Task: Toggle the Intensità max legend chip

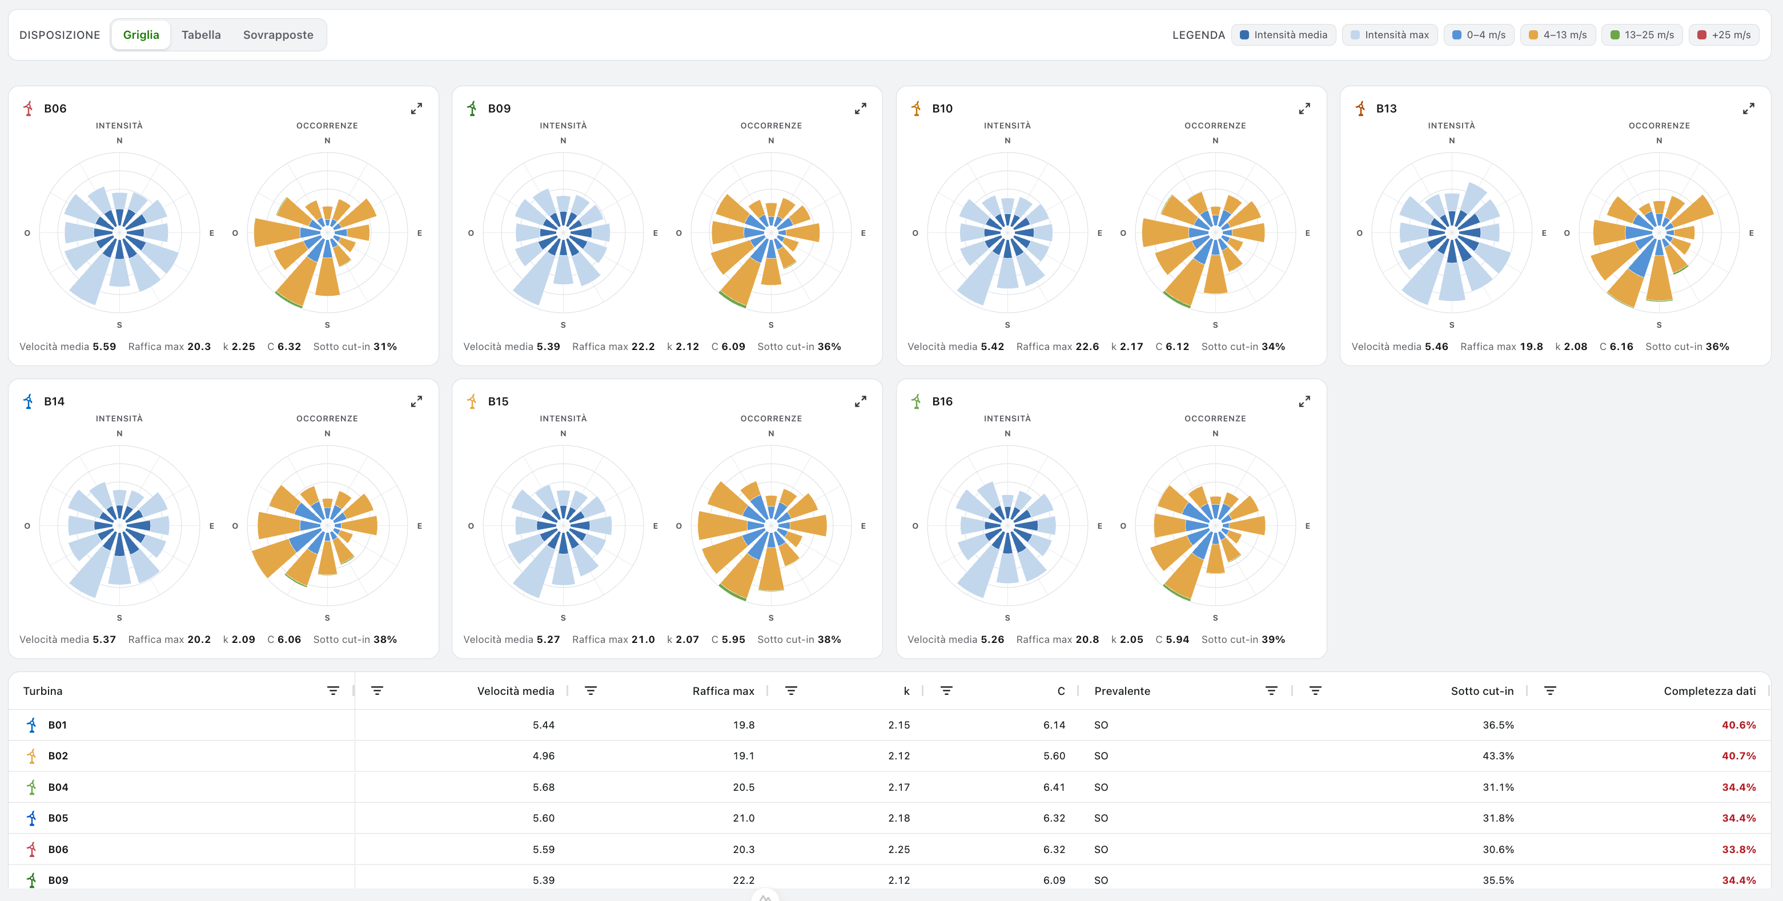Action: pos(1390,35)
